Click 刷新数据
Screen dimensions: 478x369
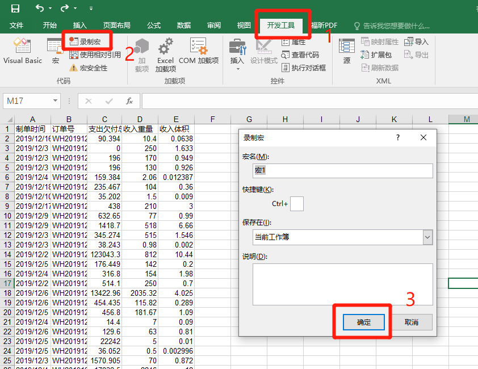click(x=380, y=68)
